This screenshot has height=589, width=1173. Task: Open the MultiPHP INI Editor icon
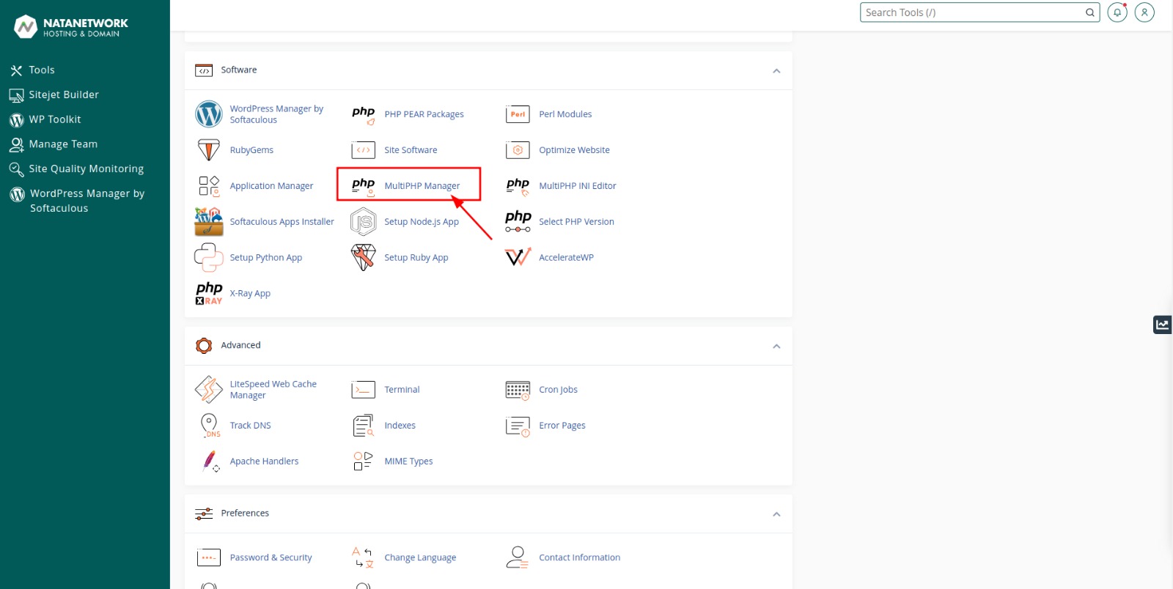(x=518, y=186)
